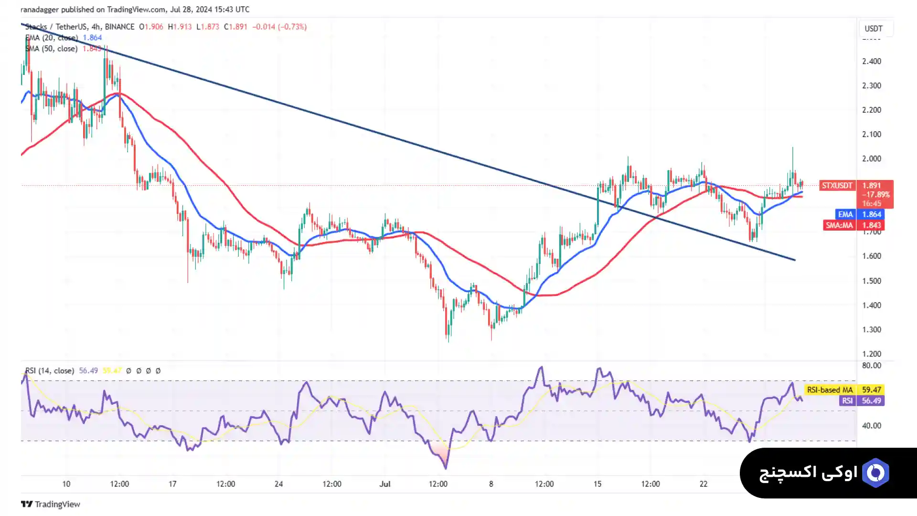Click the RSI-based MA value 59.47
Screen dimensions: 917x516
click(x=872, y=390)
